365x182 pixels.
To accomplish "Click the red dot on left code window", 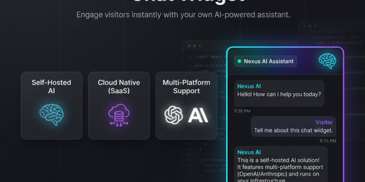I will [x=189, y=46].
